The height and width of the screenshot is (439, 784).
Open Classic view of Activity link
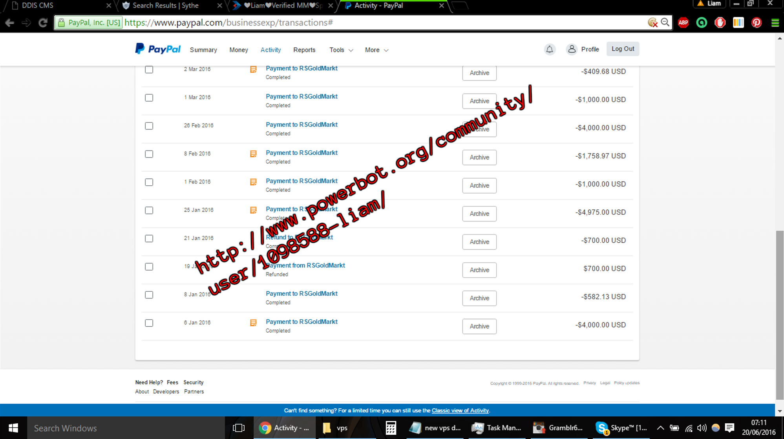click(460, 410)
